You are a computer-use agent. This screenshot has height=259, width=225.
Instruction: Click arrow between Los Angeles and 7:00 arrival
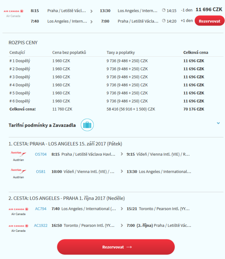click(x=92, y=22)
